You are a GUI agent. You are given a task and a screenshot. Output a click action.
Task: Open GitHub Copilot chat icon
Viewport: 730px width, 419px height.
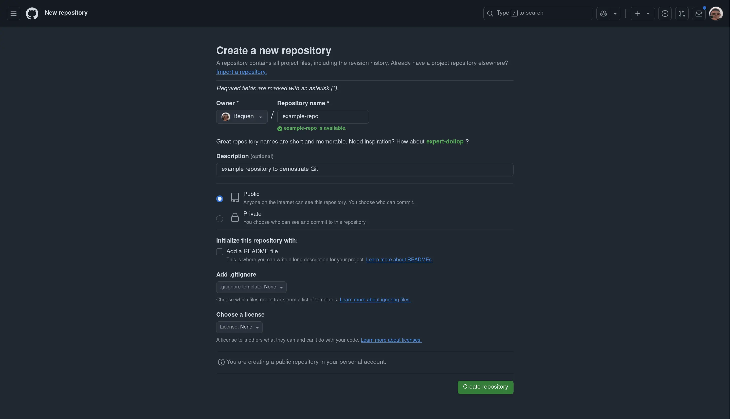pyautogui.click(x=604, y=13)
